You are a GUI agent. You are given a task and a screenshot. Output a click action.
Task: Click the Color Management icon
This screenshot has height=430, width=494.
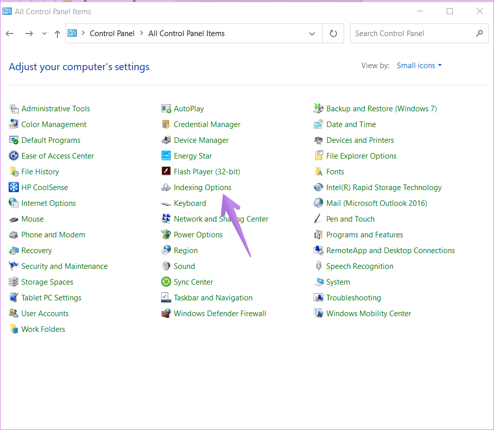coord(14,125)
